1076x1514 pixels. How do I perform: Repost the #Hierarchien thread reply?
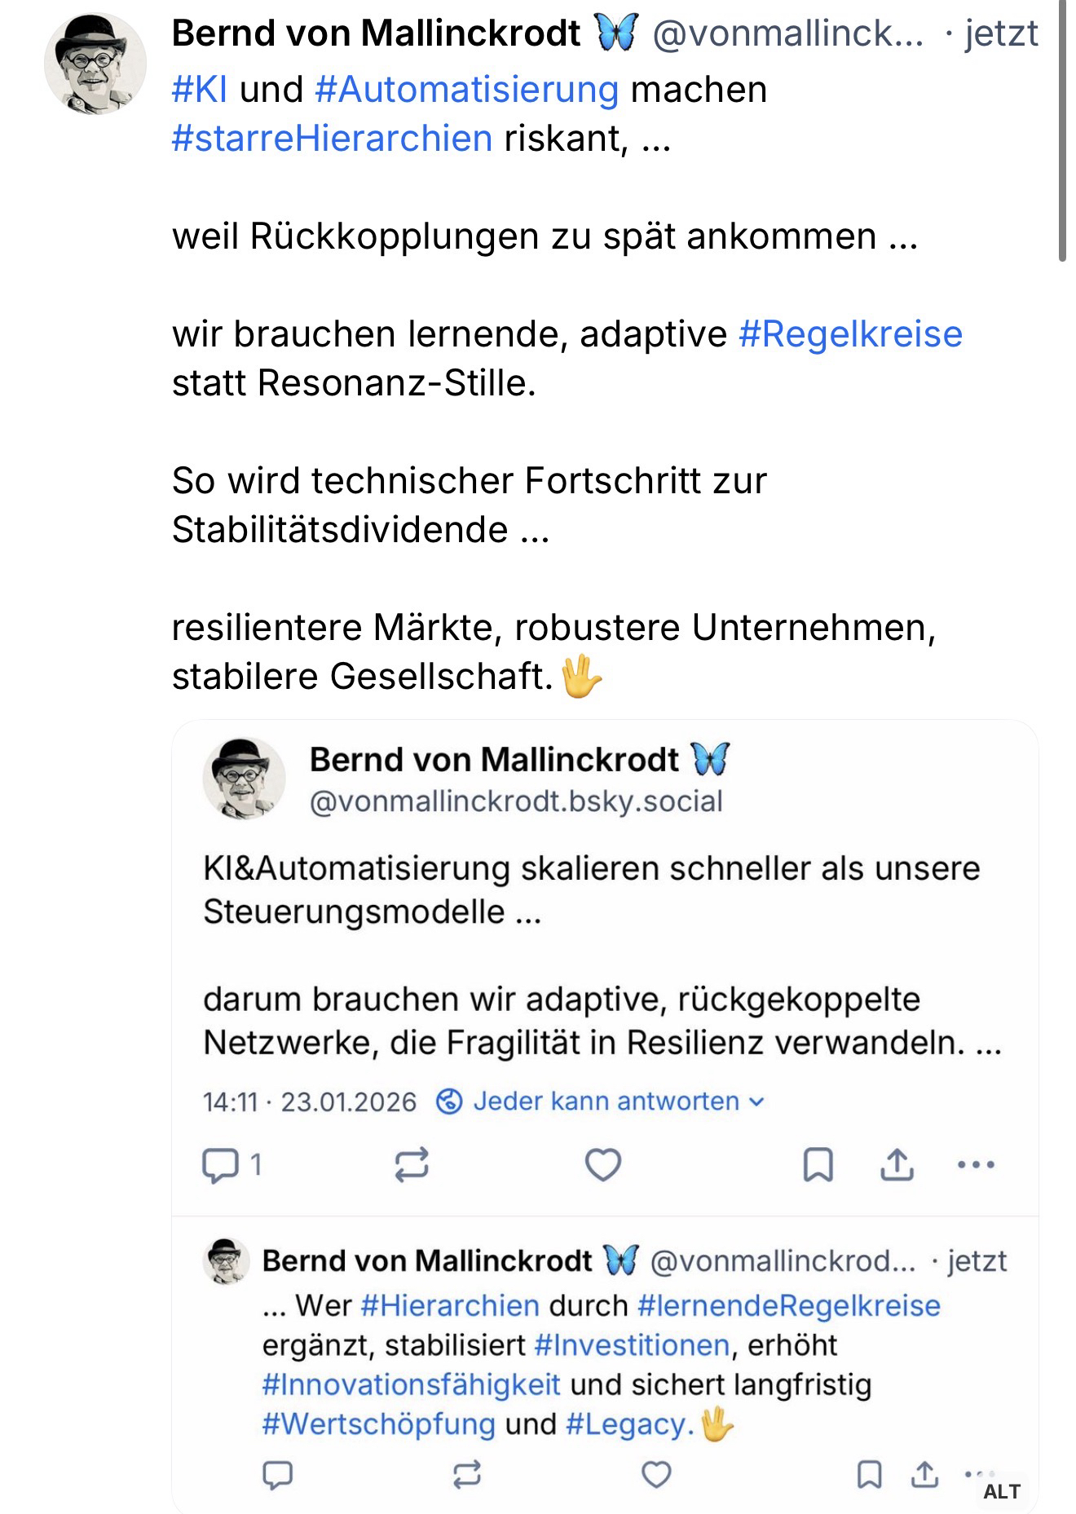pyautogui.click(x=467, y=1474)
